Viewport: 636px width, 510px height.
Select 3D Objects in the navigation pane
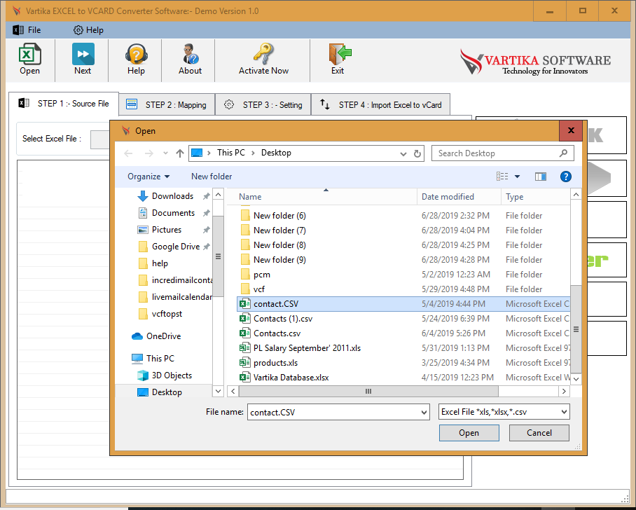point(165,375)
